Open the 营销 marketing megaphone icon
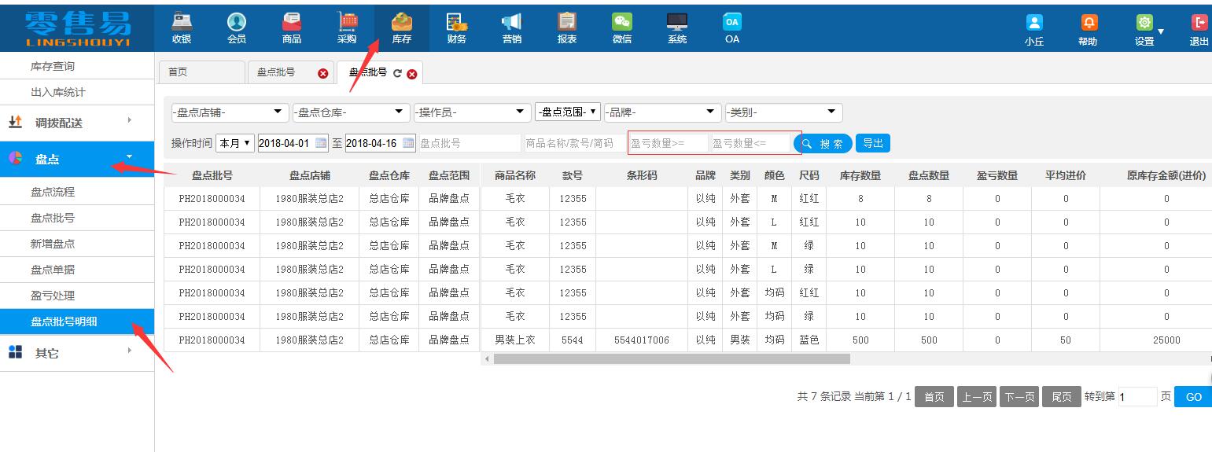Screen dimensions: 1212x452 511,23
